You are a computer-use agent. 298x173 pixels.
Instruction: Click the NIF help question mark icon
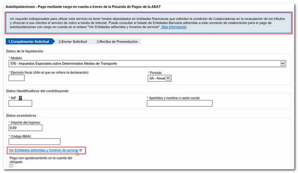click(x=21, y=98)
